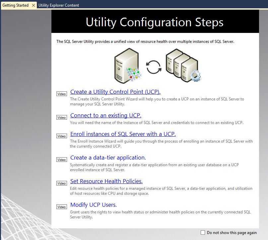
Task: Enable Do not show this page again
Action: point(203,232)
